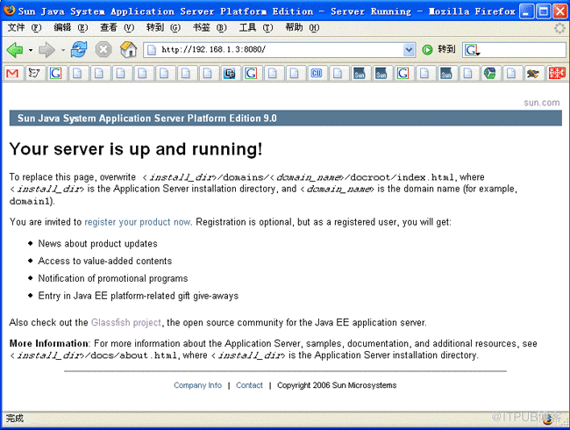Open the computer monitor bookmark icon

pyautogui.click(x=229, y=74)
